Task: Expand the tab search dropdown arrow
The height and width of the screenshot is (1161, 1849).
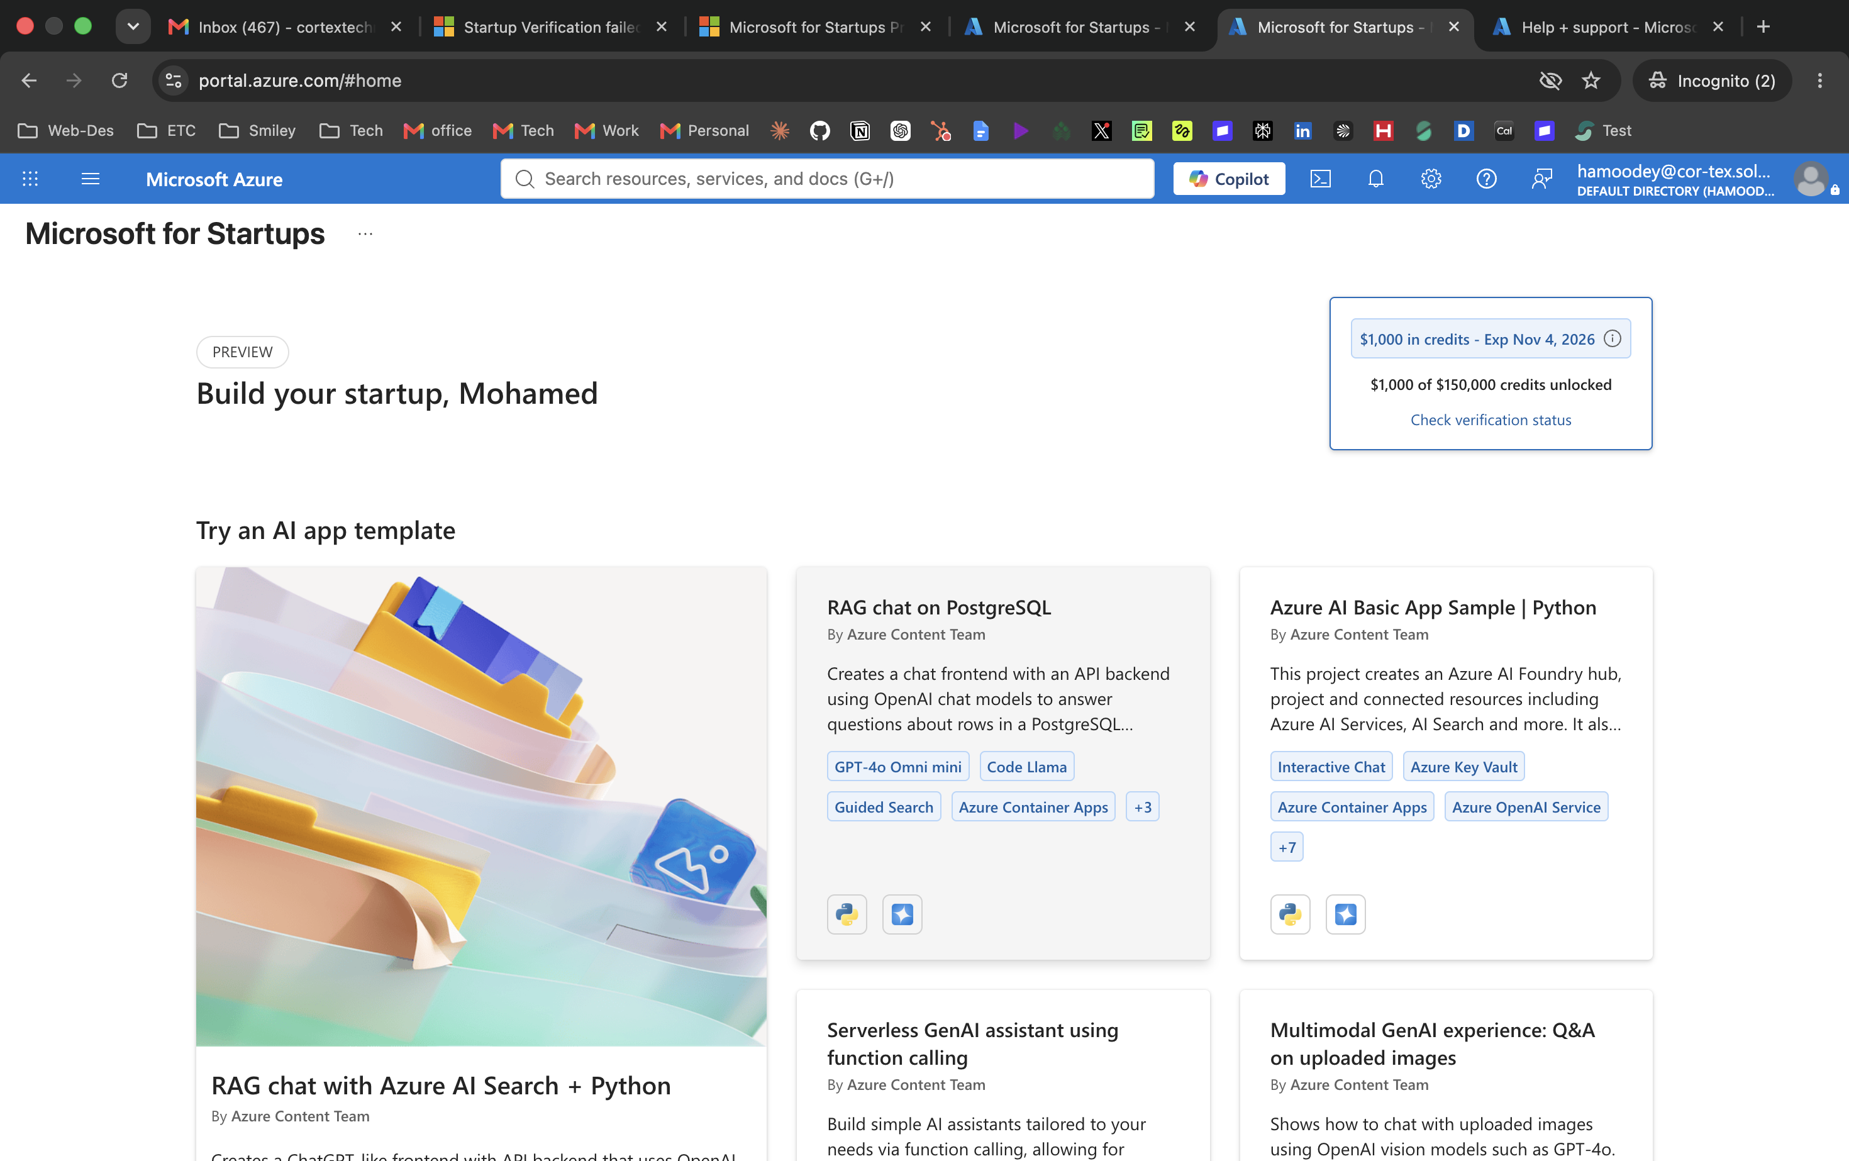Action: point(133,27)
